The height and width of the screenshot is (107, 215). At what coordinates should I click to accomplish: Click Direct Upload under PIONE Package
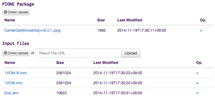click(x=16, y=12)
